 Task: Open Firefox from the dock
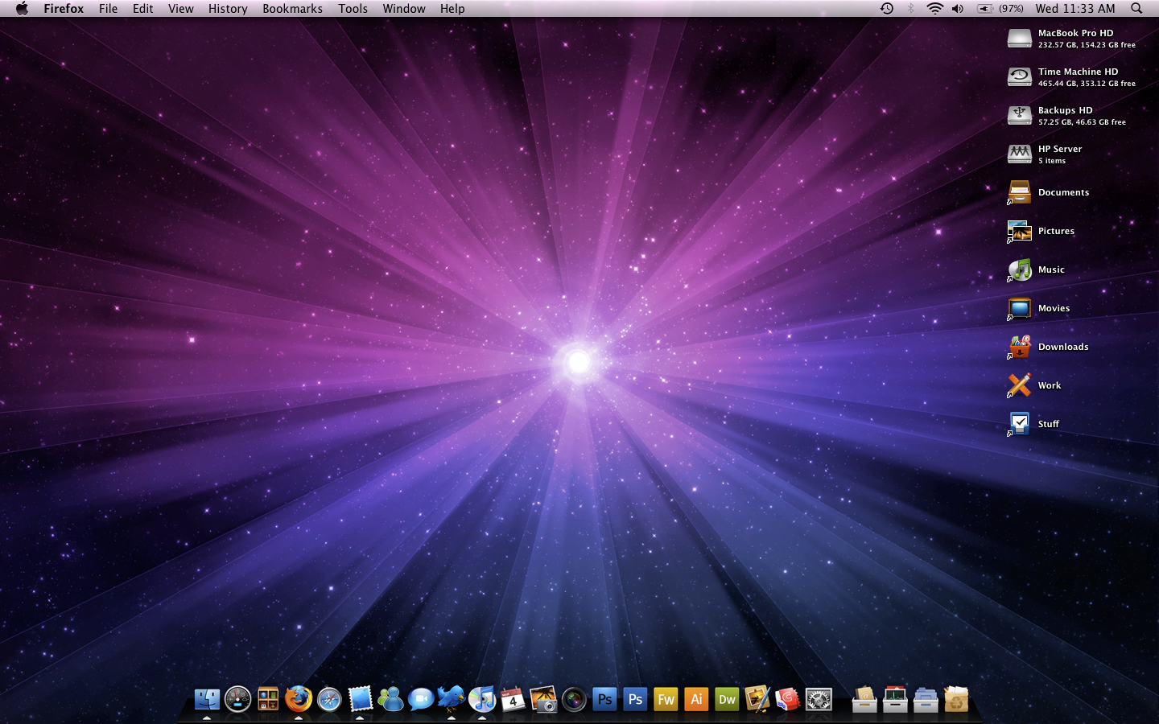click(x=299, y=699)
